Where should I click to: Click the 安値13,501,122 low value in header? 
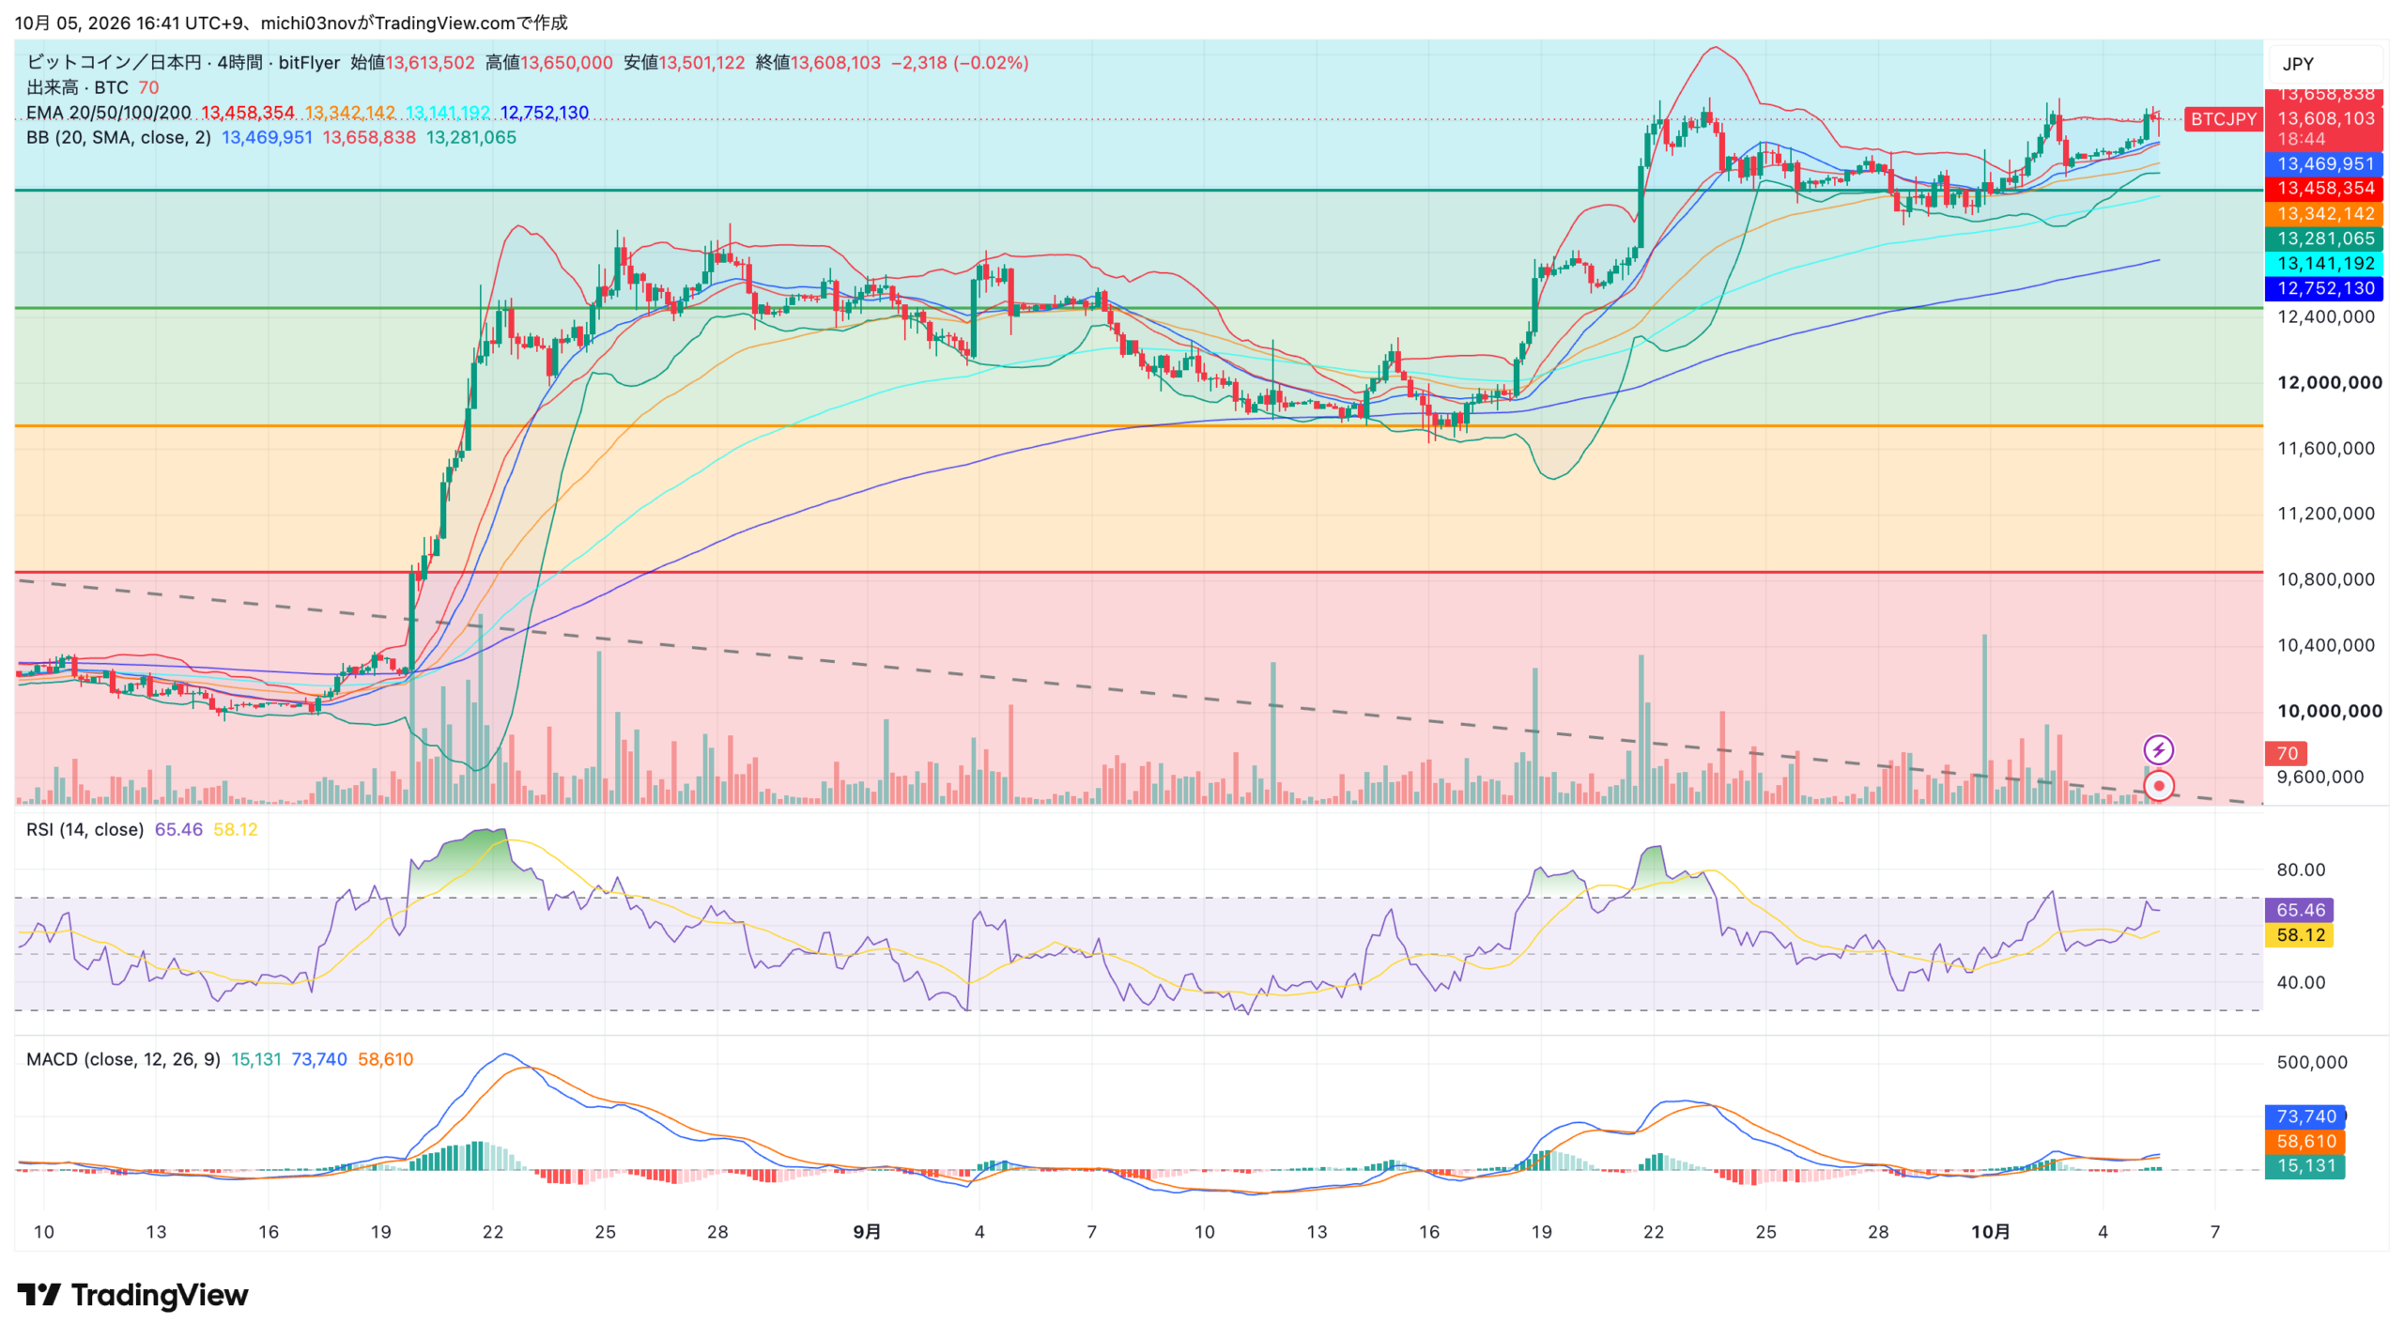[x=684, y=62]
